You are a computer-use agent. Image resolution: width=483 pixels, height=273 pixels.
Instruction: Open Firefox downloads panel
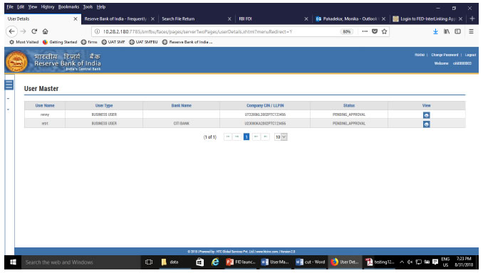coord(435,31)
